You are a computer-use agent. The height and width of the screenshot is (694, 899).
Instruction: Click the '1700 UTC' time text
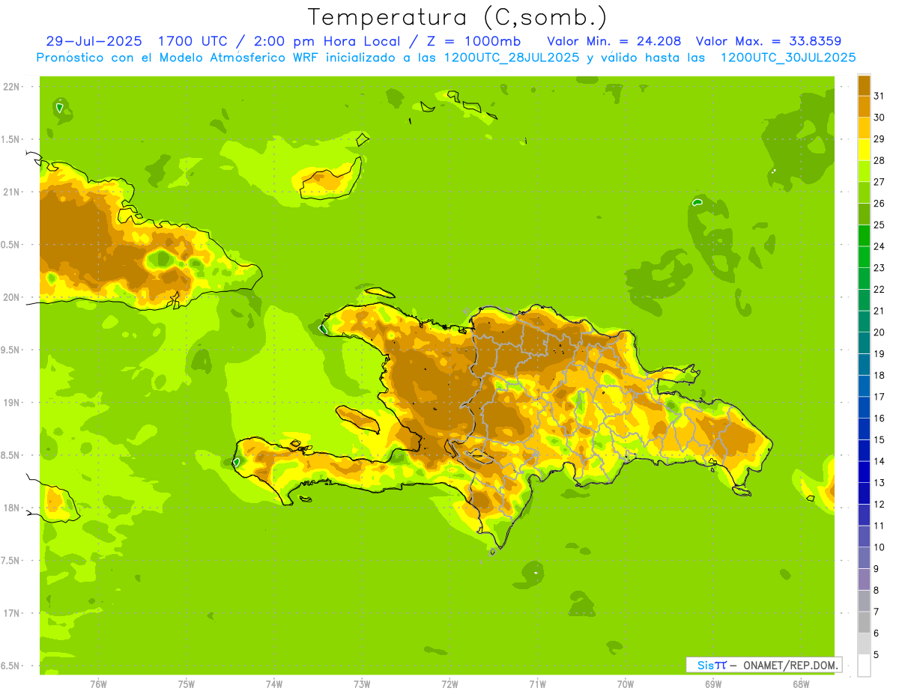193,41
